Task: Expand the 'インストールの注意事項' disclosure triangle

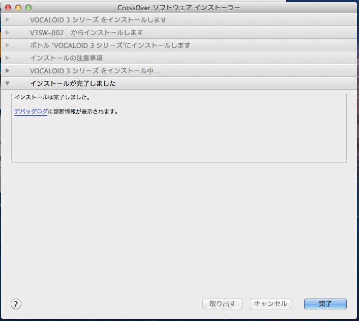Action: [7, 58]
